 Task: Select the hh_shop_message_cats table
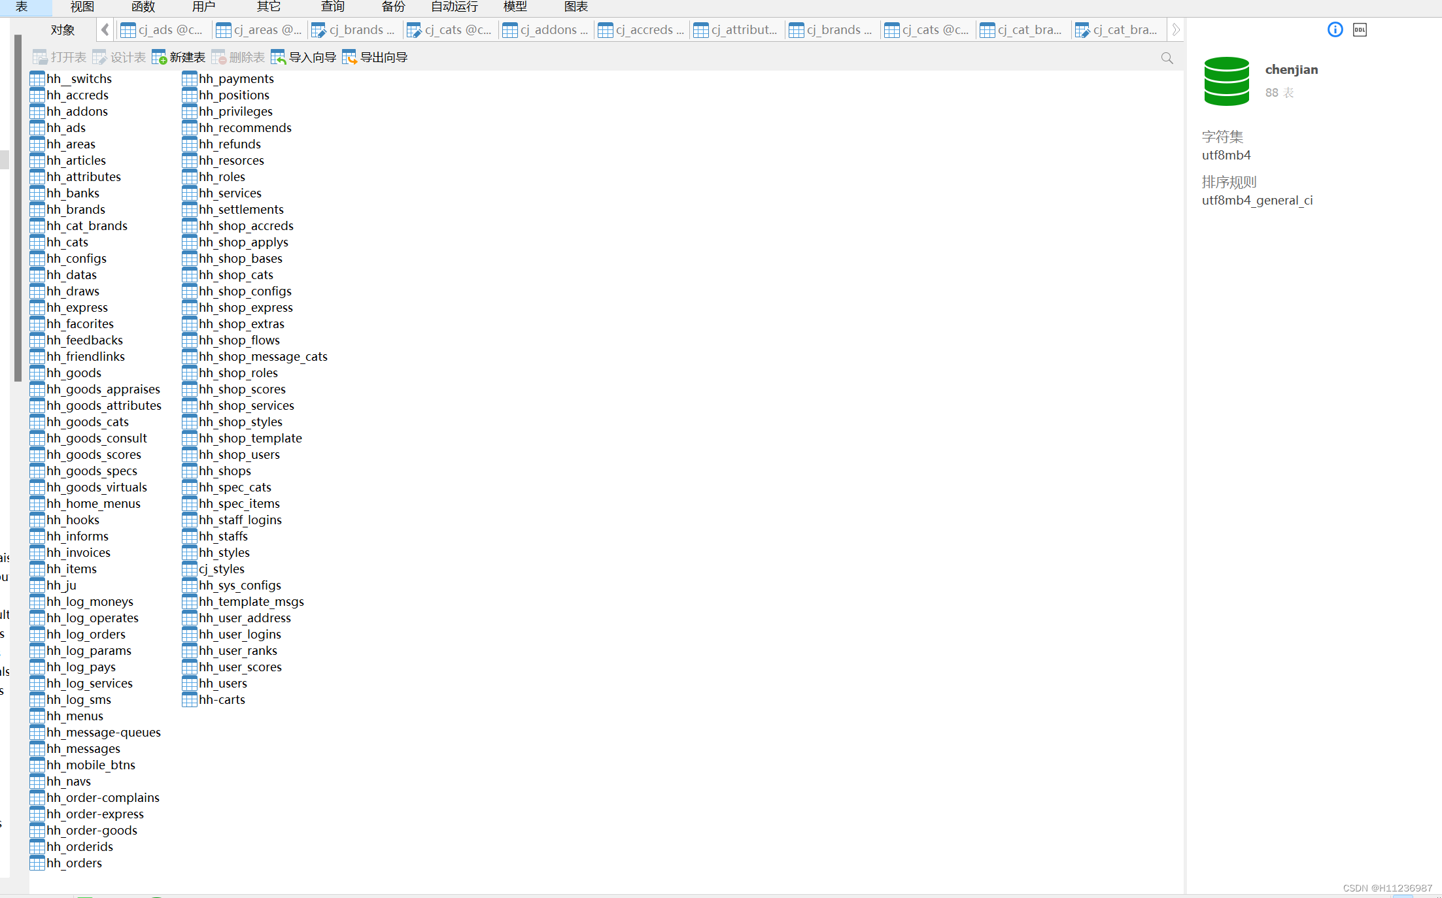[263, 356]
